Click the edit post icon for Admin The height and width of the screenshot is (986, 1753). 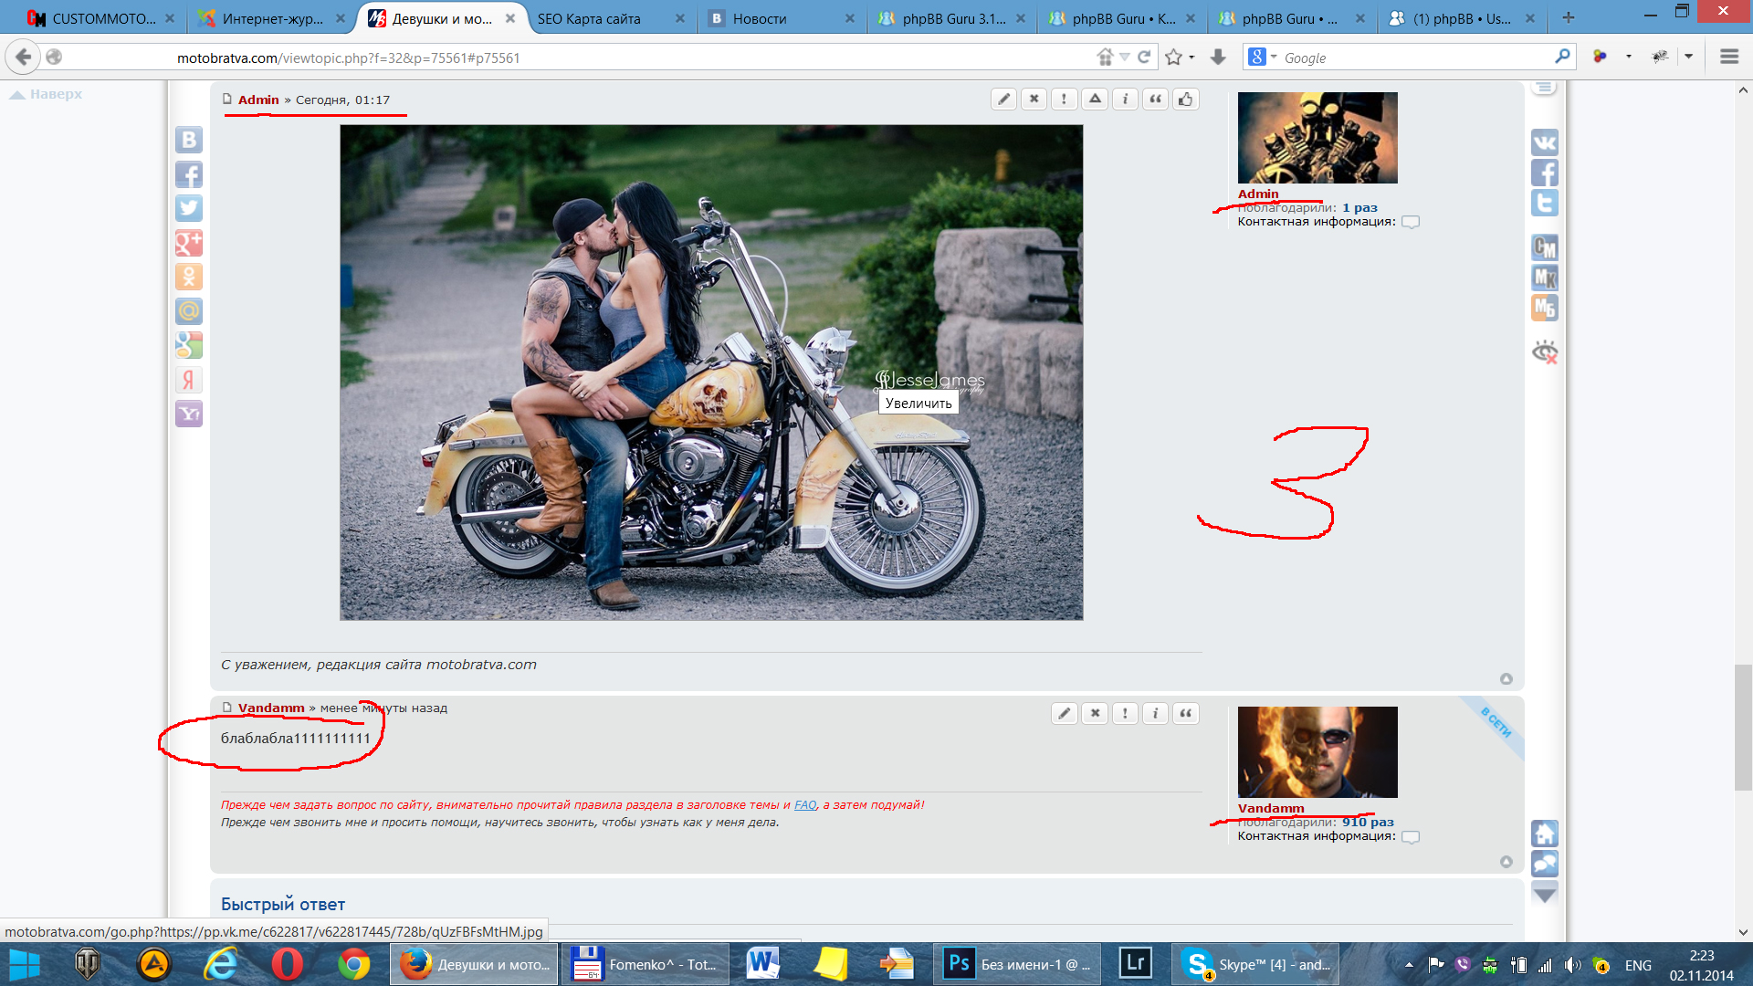coord(1002,100)
